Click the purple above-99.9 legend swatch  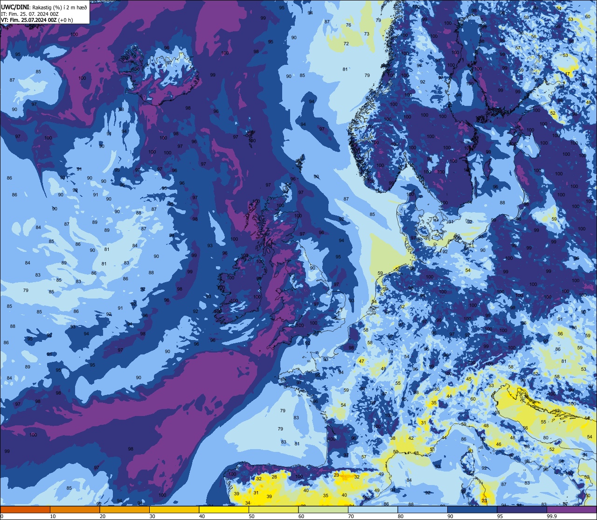pyautogui.click(x=571, y=509)
